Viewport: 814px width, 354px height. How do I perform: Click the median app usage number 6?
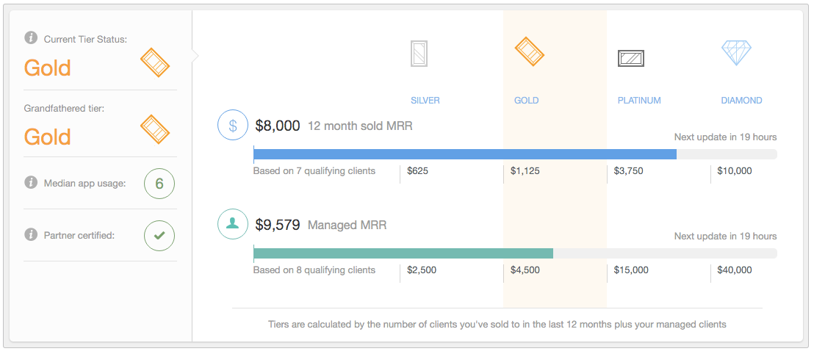coord(159,184)
